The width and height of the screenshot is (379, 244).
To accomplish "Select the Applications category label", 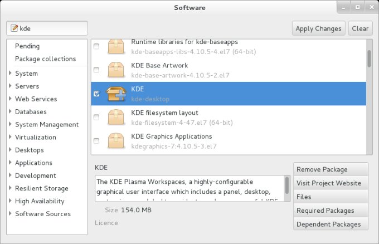I will 33,163.
